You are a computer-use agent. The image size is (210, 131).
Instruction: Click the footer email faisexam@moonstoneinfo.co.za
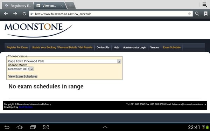pos(189,104)
